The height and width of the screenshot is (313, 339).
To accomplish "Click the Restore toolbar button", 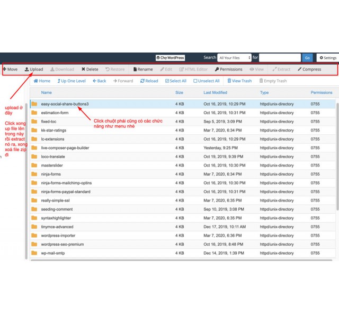I will click(x=115, y=69).
